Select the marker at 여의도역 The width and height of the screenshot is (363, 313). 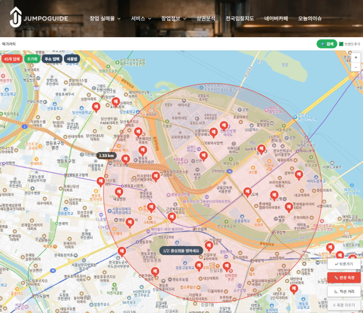click(x=247, y=193)
